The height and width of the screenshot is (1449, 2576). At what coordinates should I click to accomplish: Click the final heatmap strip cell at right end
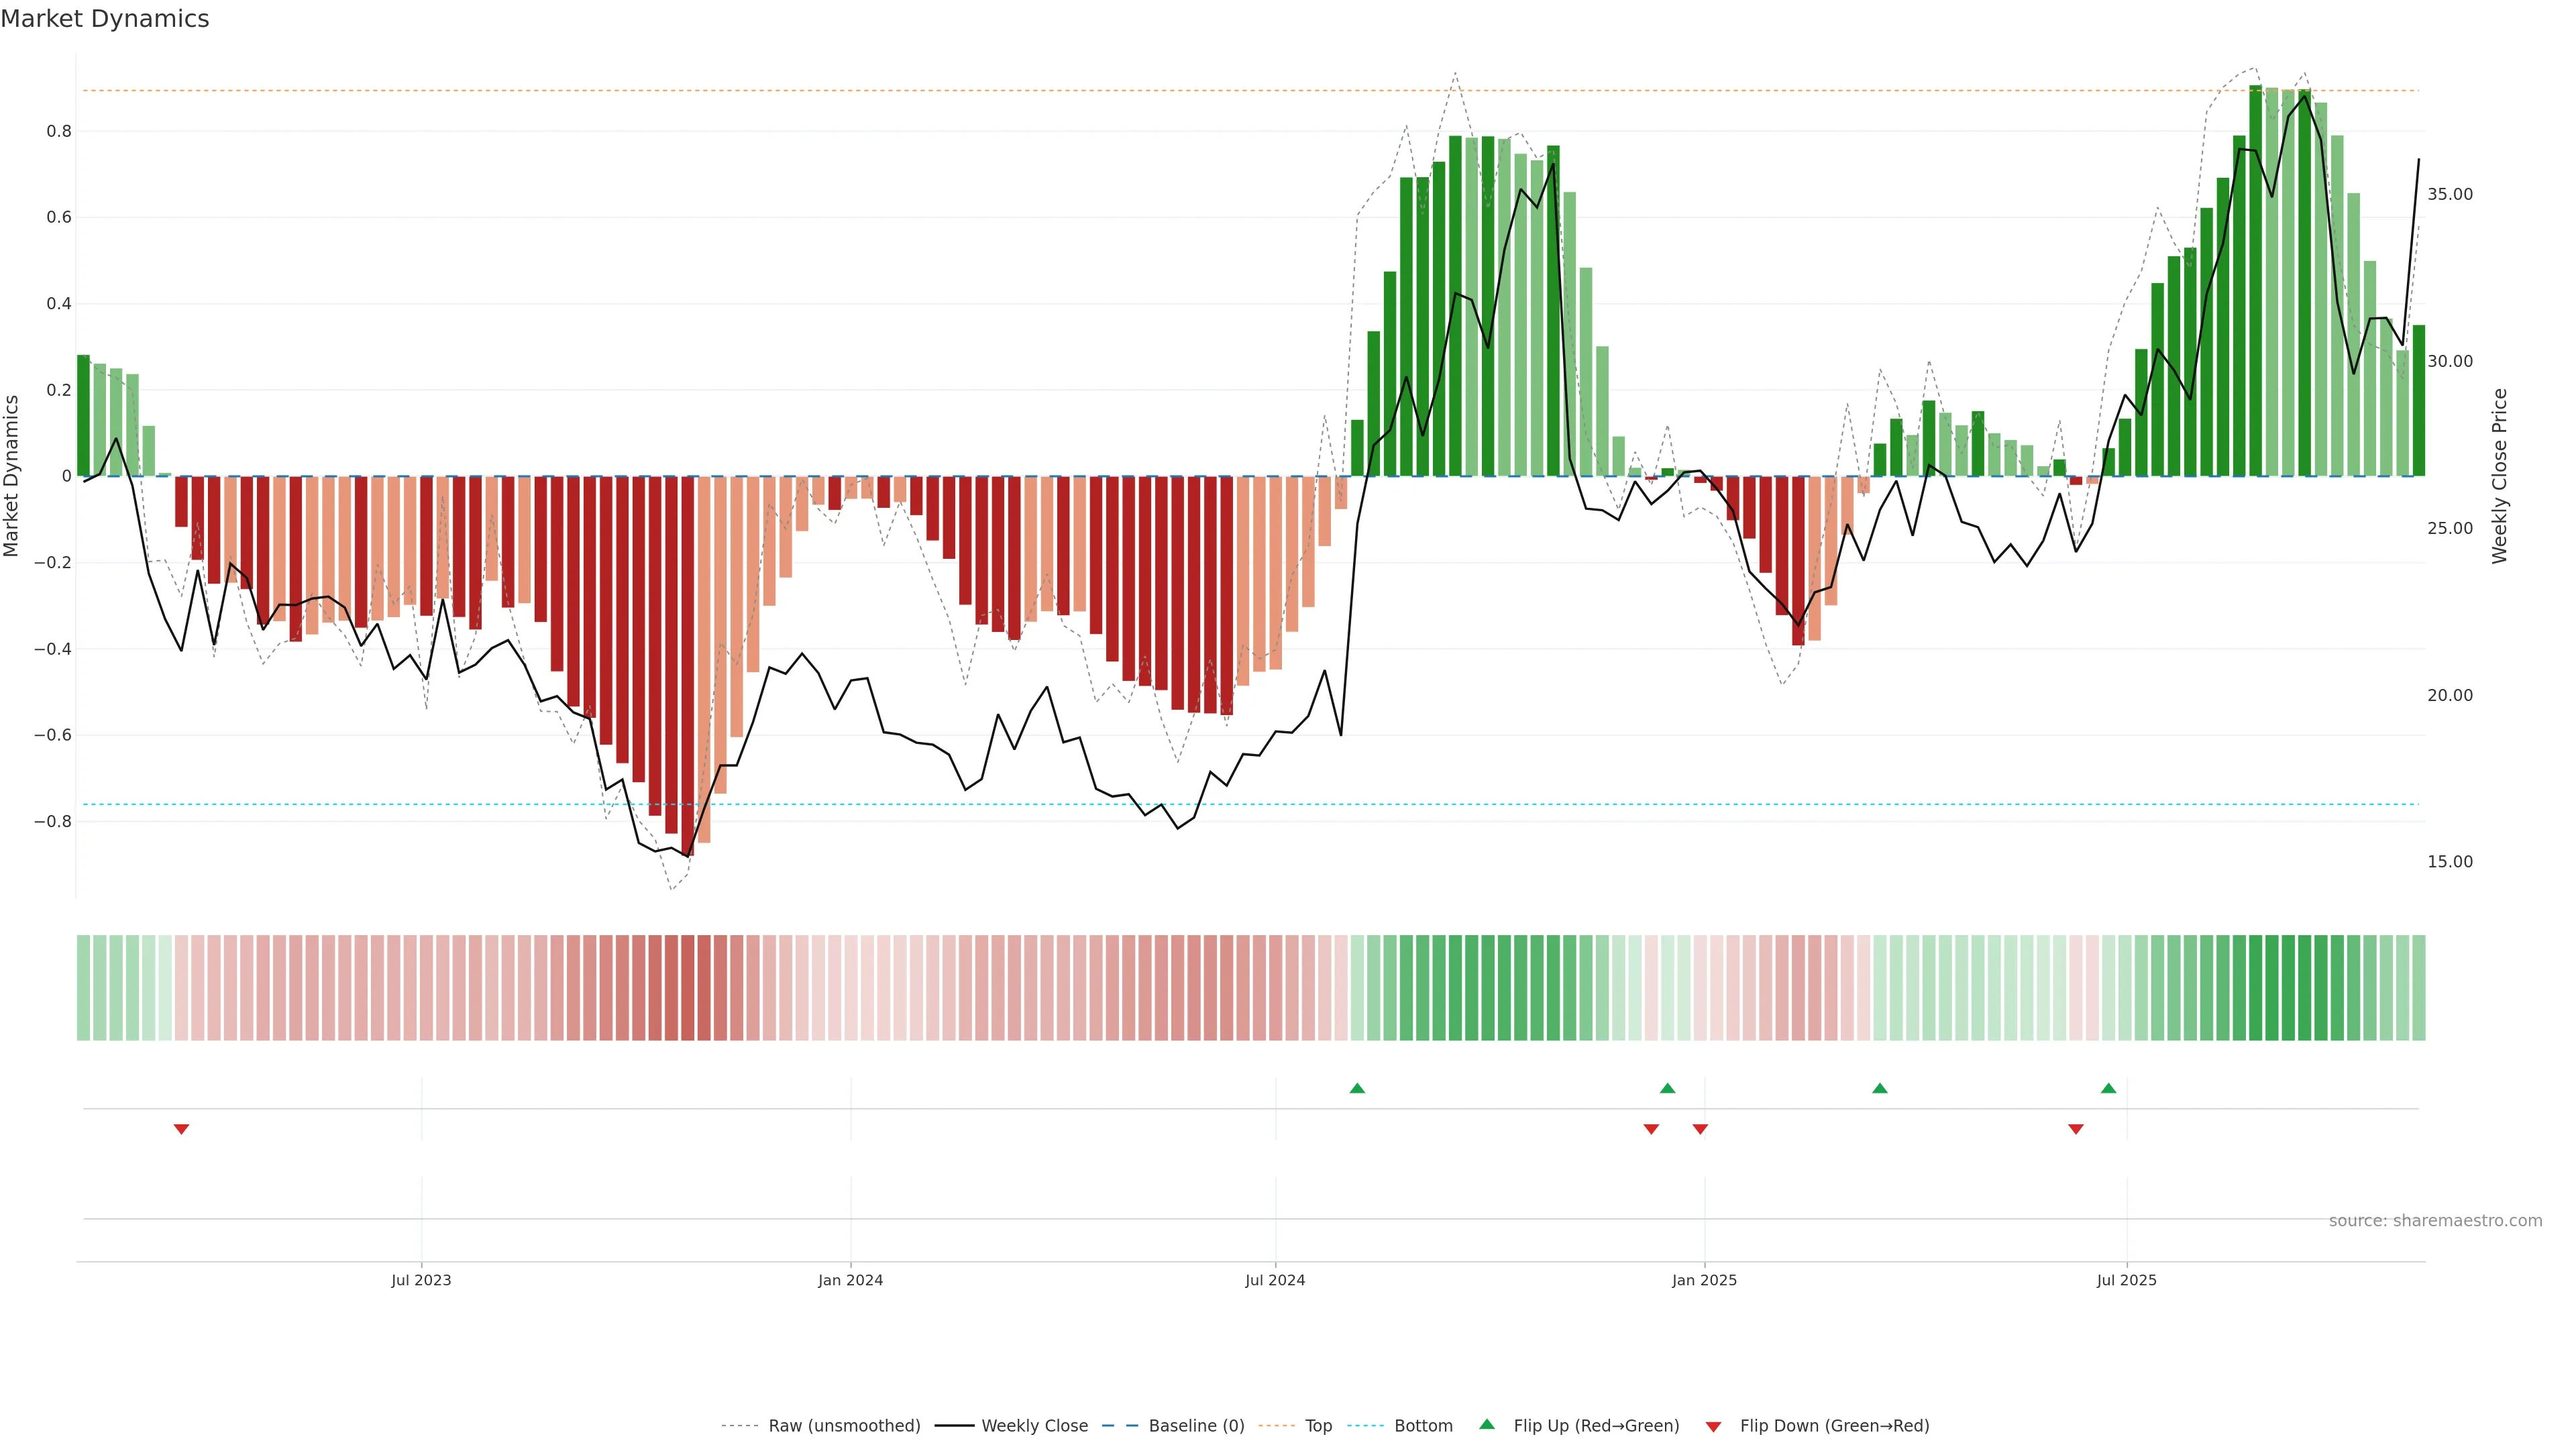[2418, 988]
